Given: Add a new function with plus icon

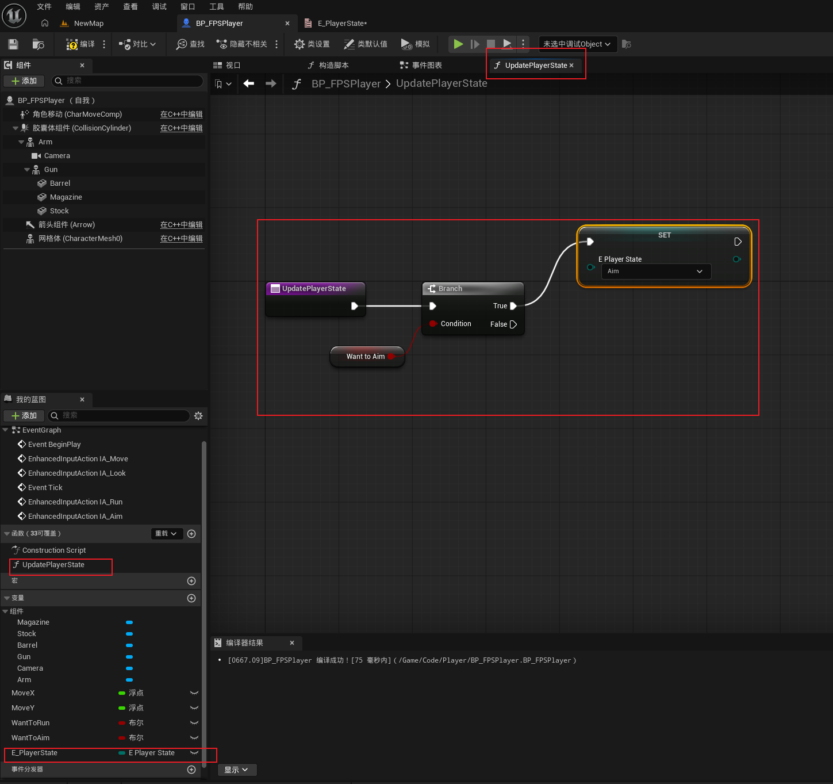Looking at the screenshot, I should pyautogui.click(x=192, y=534).
